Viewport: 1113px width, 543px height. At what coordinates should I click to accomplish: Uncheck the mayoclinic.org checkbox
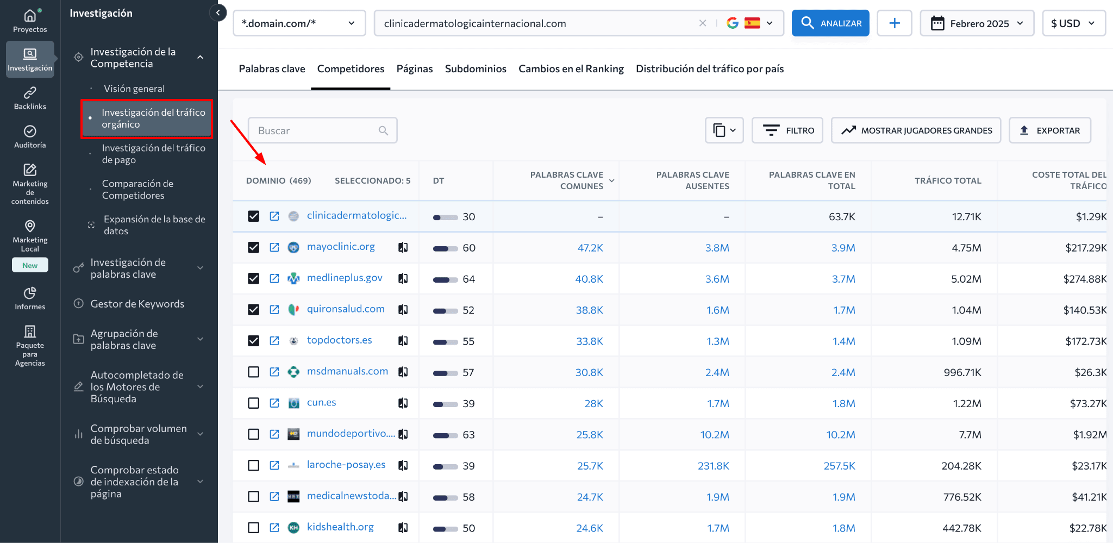[253, 247]
